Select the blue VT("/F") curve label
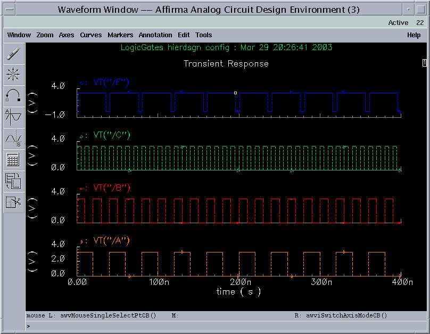430x334 pixels. pyautogui.click(x=111, y=82)
